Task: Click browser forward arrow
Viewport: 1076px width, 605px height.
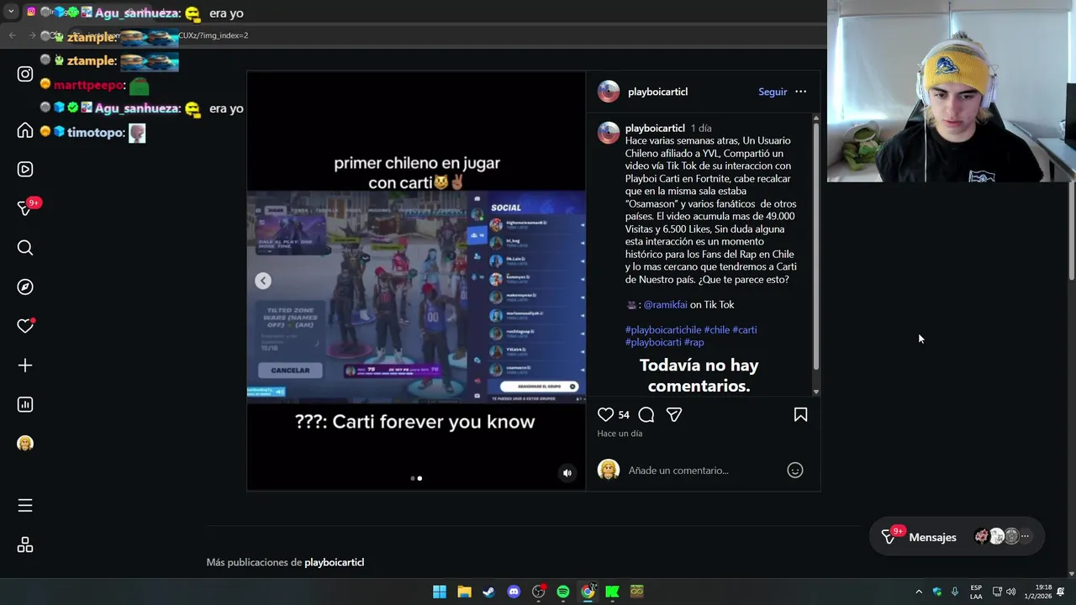Action: point(32,35)
